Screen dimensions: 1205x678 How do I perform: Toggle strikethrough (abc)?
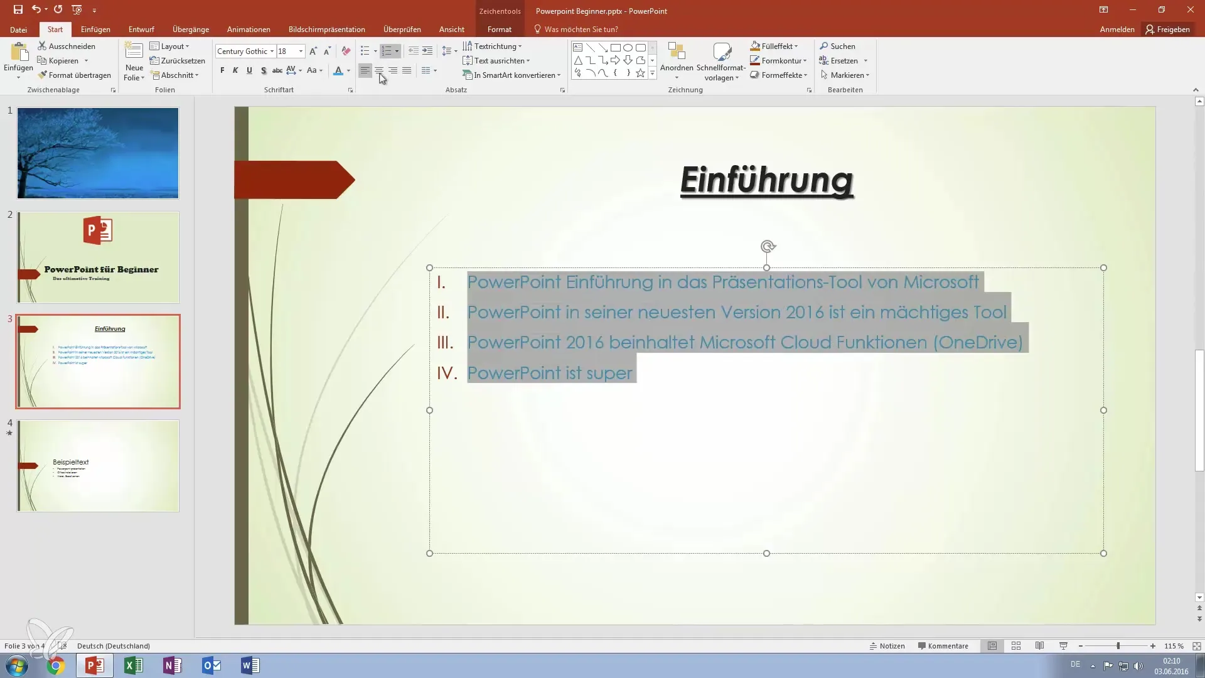[277, 70]
